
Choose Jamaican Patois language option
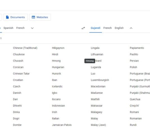pos(62,125)
